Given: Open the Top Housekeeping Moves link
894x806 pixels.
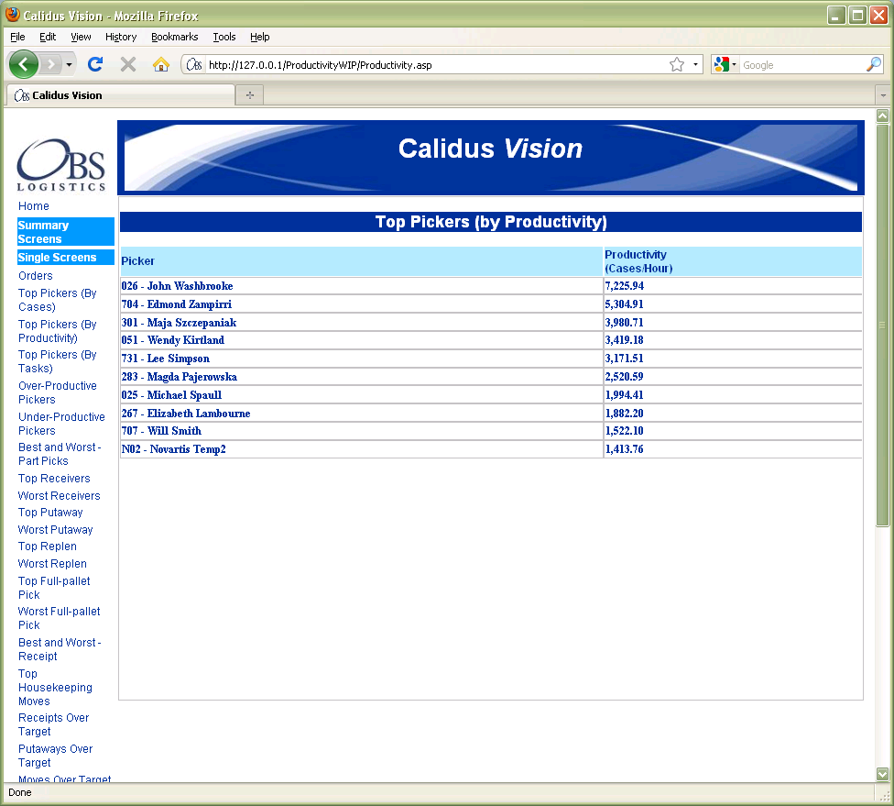Looking at the screenshot, I should (x=55, y=688).
